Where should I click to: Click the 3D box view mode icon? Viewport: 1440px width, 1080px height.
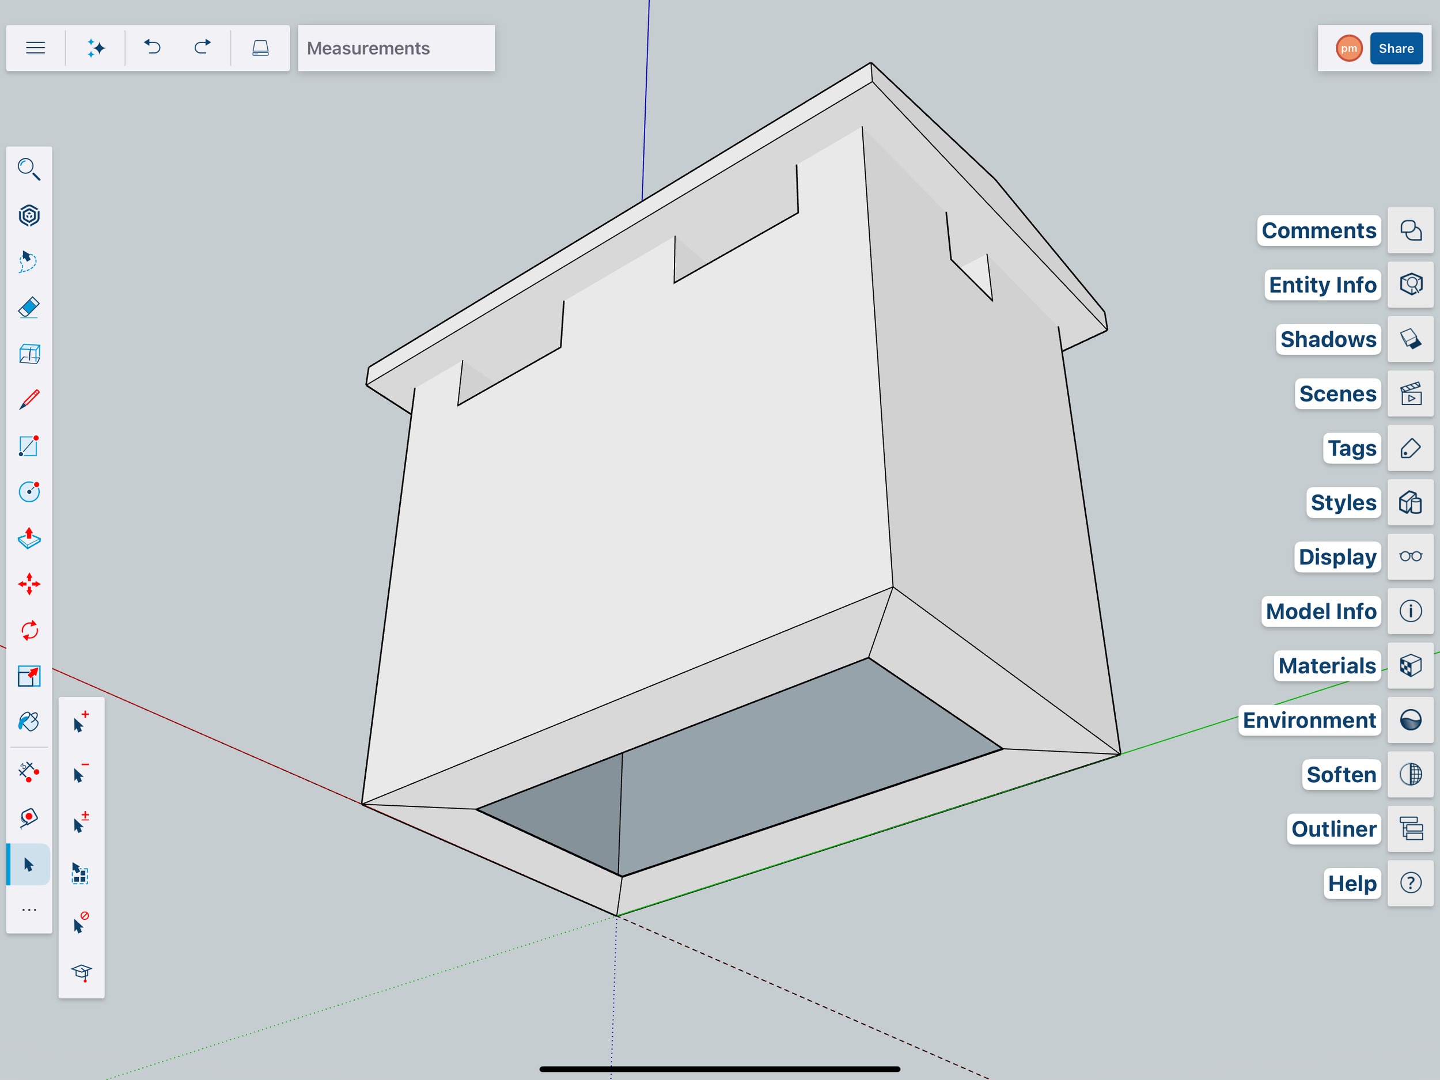[29, 354]
